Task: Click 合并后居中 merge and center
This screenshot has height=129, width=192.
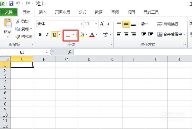Action: 170,34
